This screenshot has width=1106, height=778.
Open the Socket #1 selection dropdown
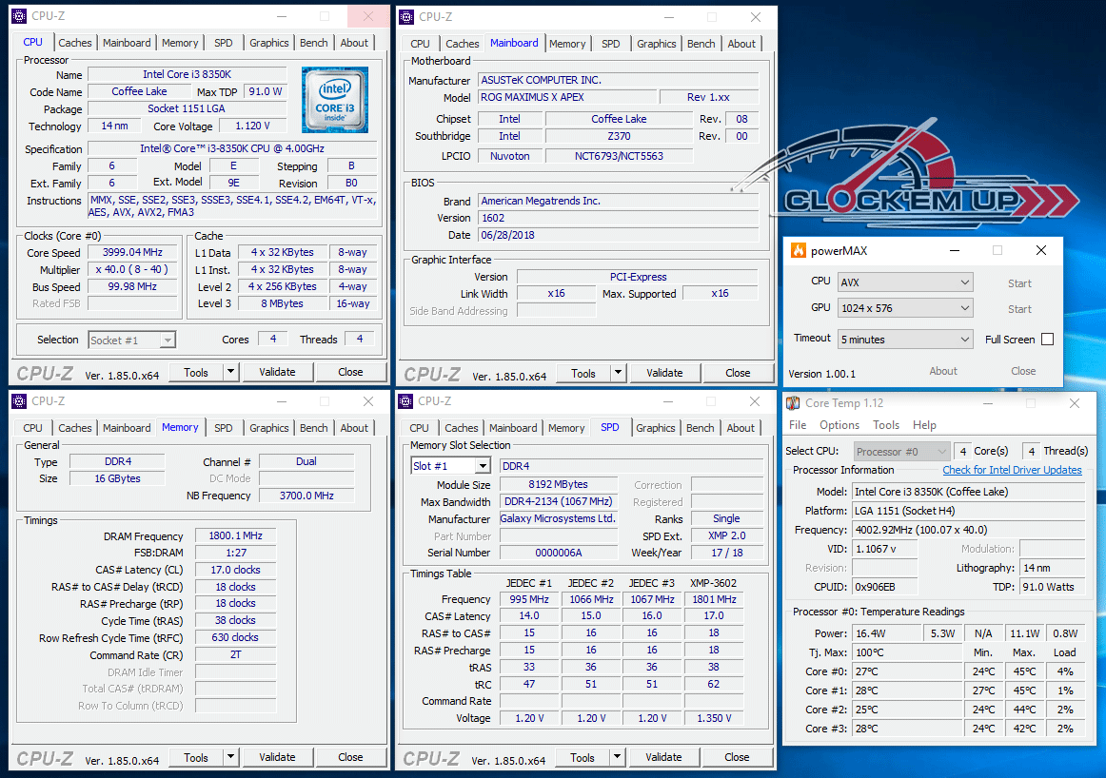tap(132, 340)
